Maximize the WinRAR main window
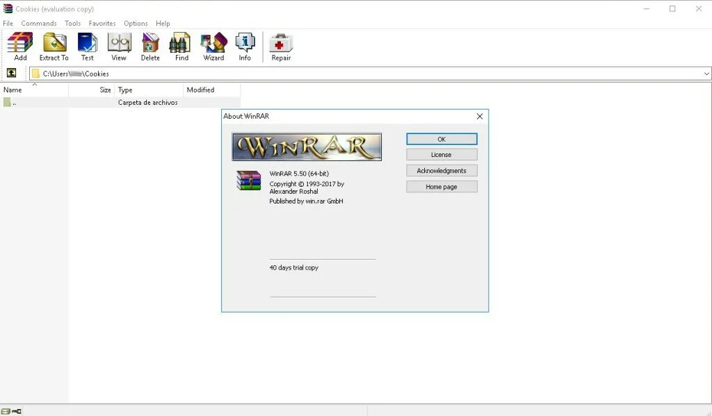 coord(672,8)
